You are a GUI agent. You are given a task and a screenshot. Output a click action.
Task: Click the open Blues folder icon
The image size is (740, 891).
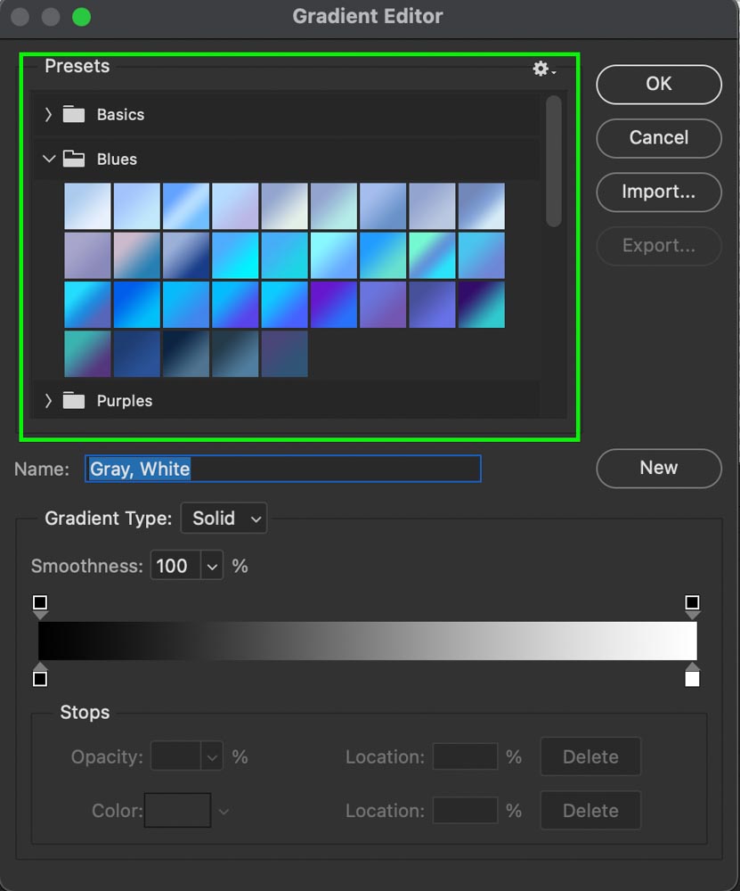coord(74,159)
